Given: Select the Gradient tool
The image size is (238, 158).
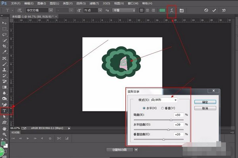Looking at the screenshot, I should 4,87.
